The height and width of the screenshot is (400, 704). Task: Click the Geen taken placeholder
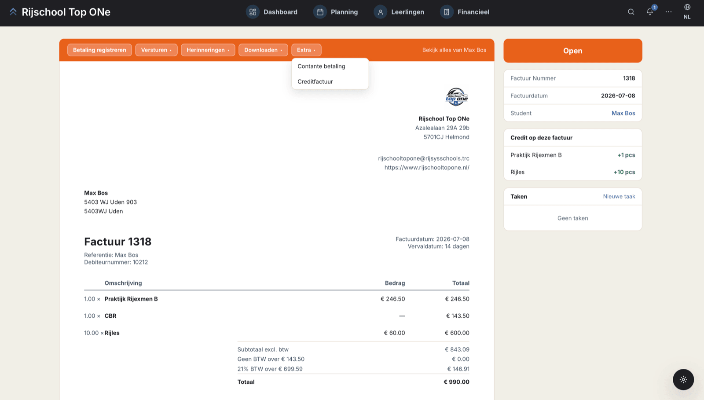(x=572, y=218)
